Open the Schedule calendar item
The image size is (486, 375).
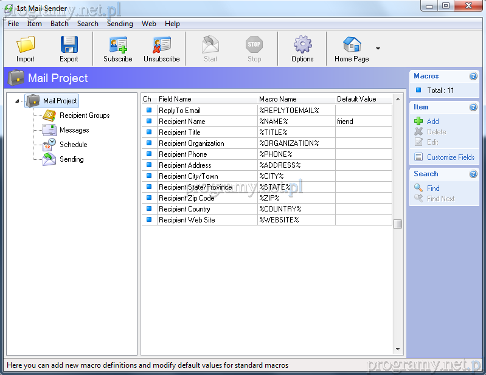point(73,145)
